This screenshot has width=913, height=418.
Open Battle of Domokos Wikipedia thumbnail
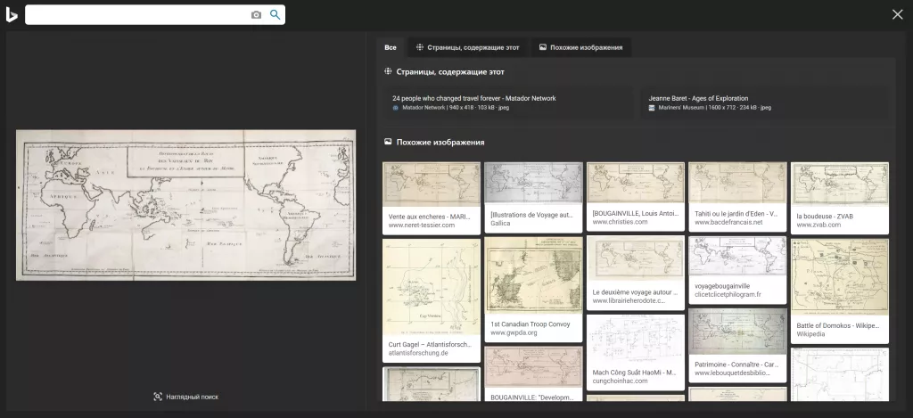pos(839,278)
